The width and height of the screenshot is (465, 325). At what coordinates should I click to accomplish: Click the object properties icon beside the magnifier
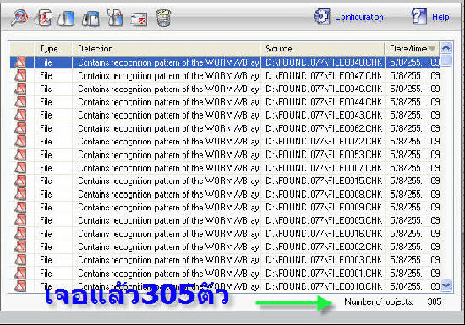pyautogui.click(x=43, y=18)
